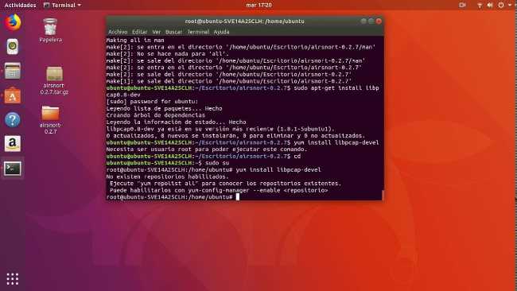The image size is (517, 291).
Task: Launch Rhythmbox from the dock
Action: (x=13, y=46)
